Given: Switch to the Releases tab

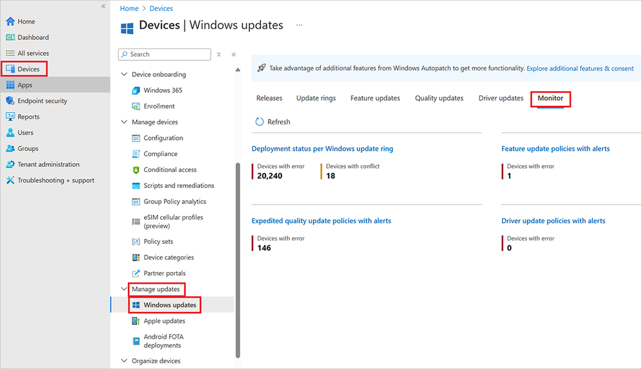Looking at the screenshot, I should point(269,98).
